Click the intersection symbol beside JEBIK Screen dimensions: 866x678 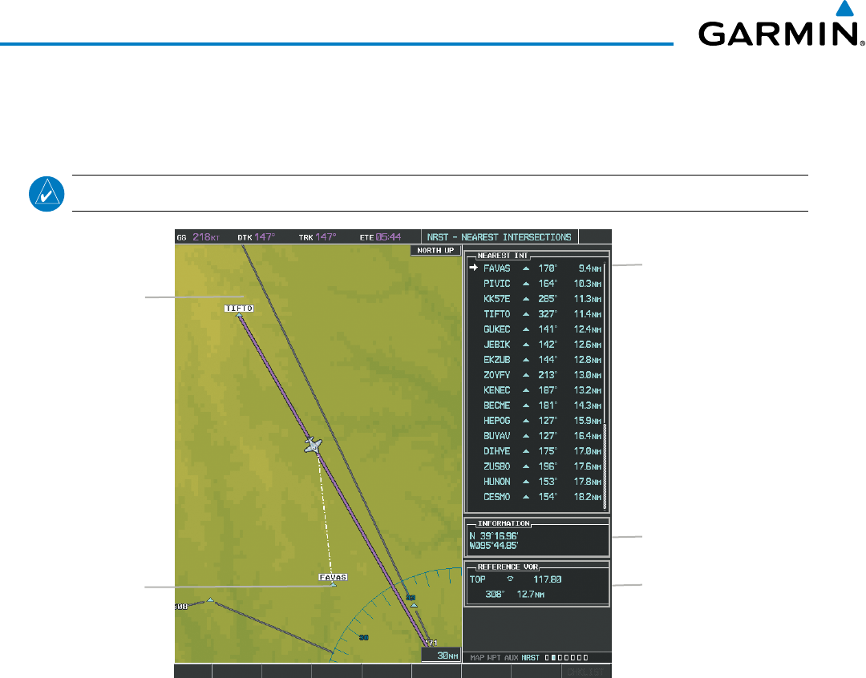tap(526, 345)
